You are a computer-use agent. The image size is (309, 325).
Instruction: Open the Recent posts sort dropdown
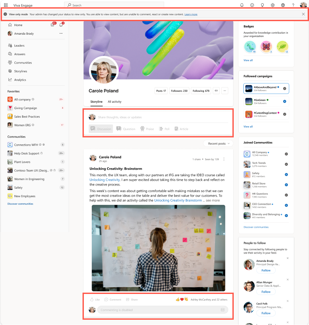click(218, 143)
